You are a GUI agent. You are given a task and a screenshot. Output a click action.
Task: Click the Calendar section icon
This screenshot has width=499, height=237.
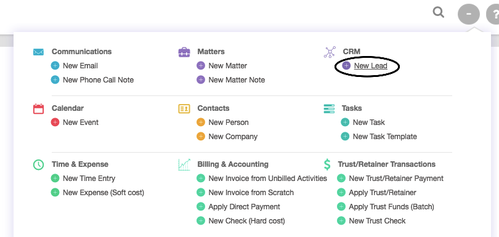click(39, 108)
